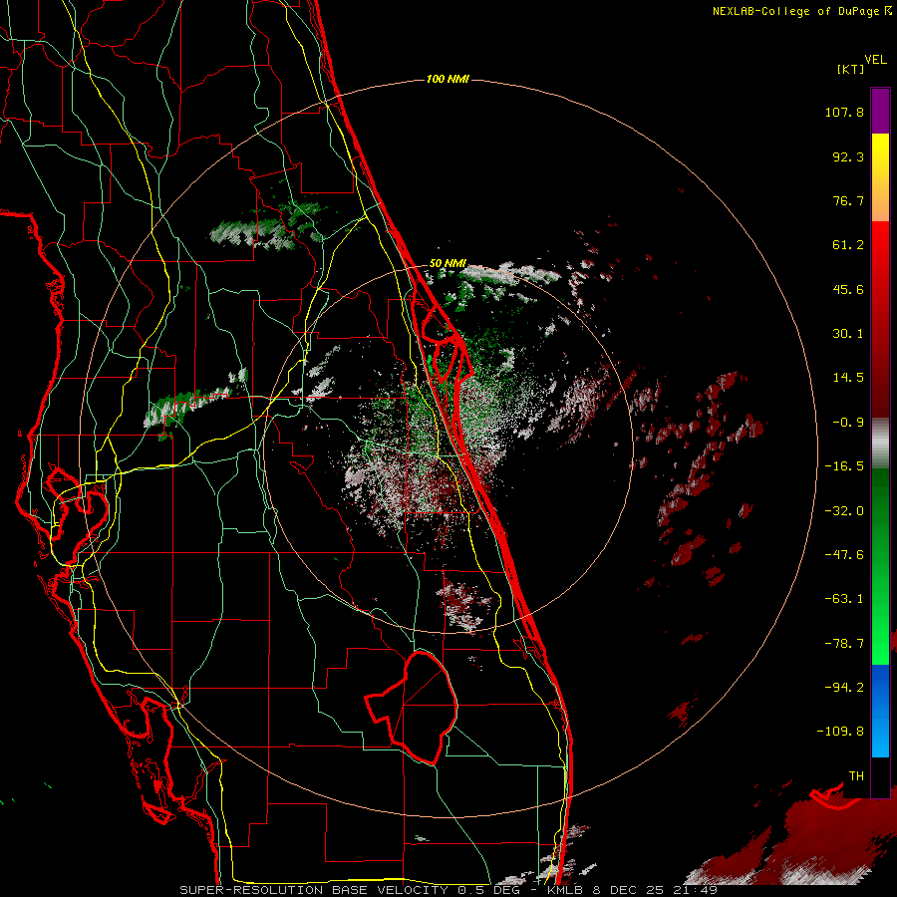
Task: Click the 30.1 legend value
Action: click(848, 334)
